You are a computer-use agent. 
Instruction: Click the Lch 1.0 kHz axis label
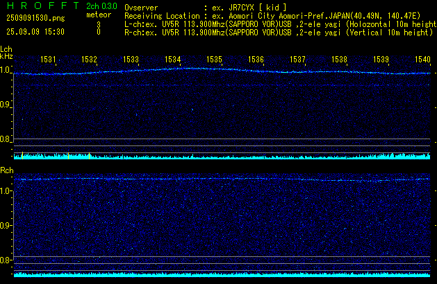click(x=5, y=70)
